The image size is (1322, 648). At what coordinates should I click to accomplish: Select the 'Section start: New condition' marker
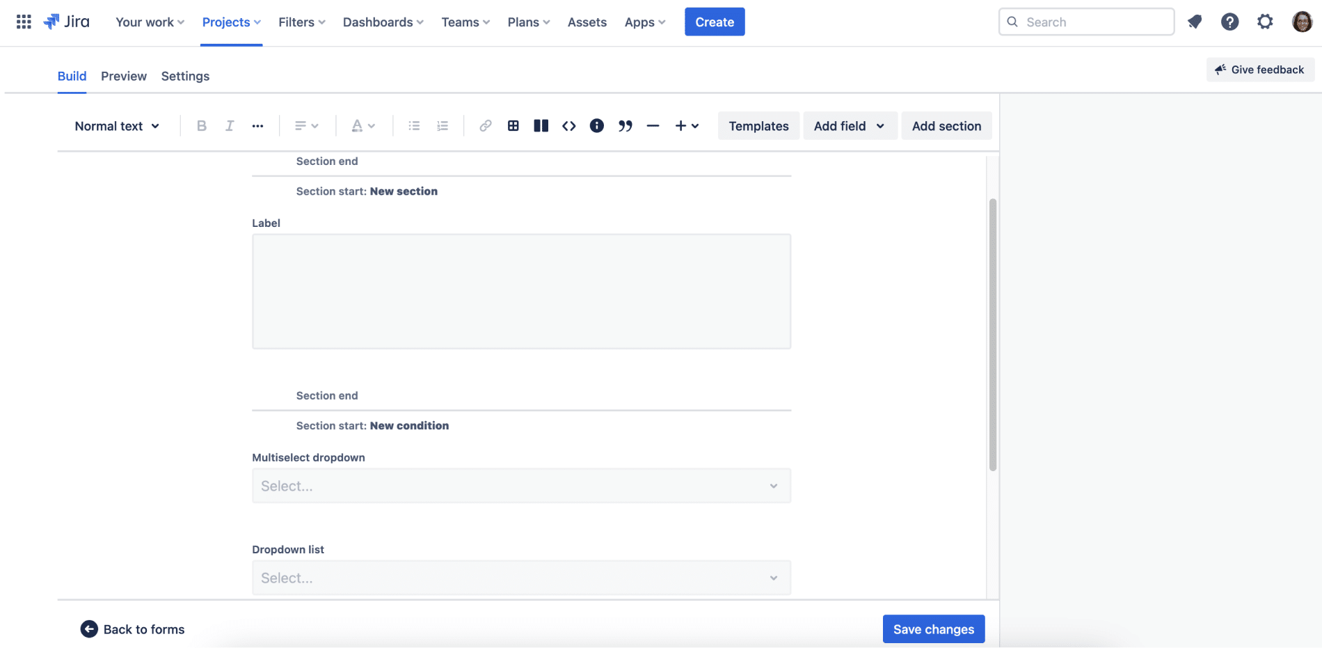pyautogui.click(x=372, y=426)
